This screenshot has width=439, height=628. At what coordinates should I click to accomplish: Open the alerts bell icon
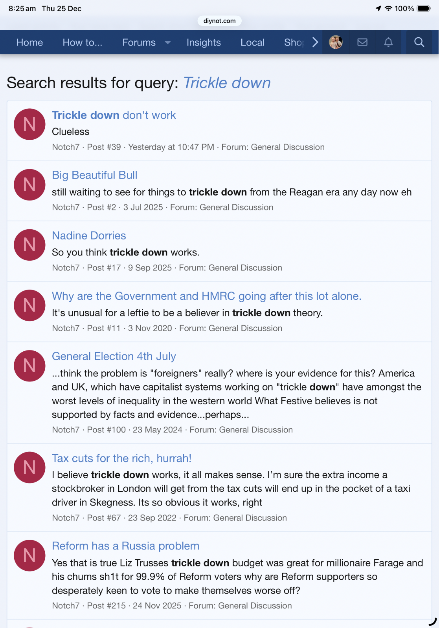click(388, 42)
